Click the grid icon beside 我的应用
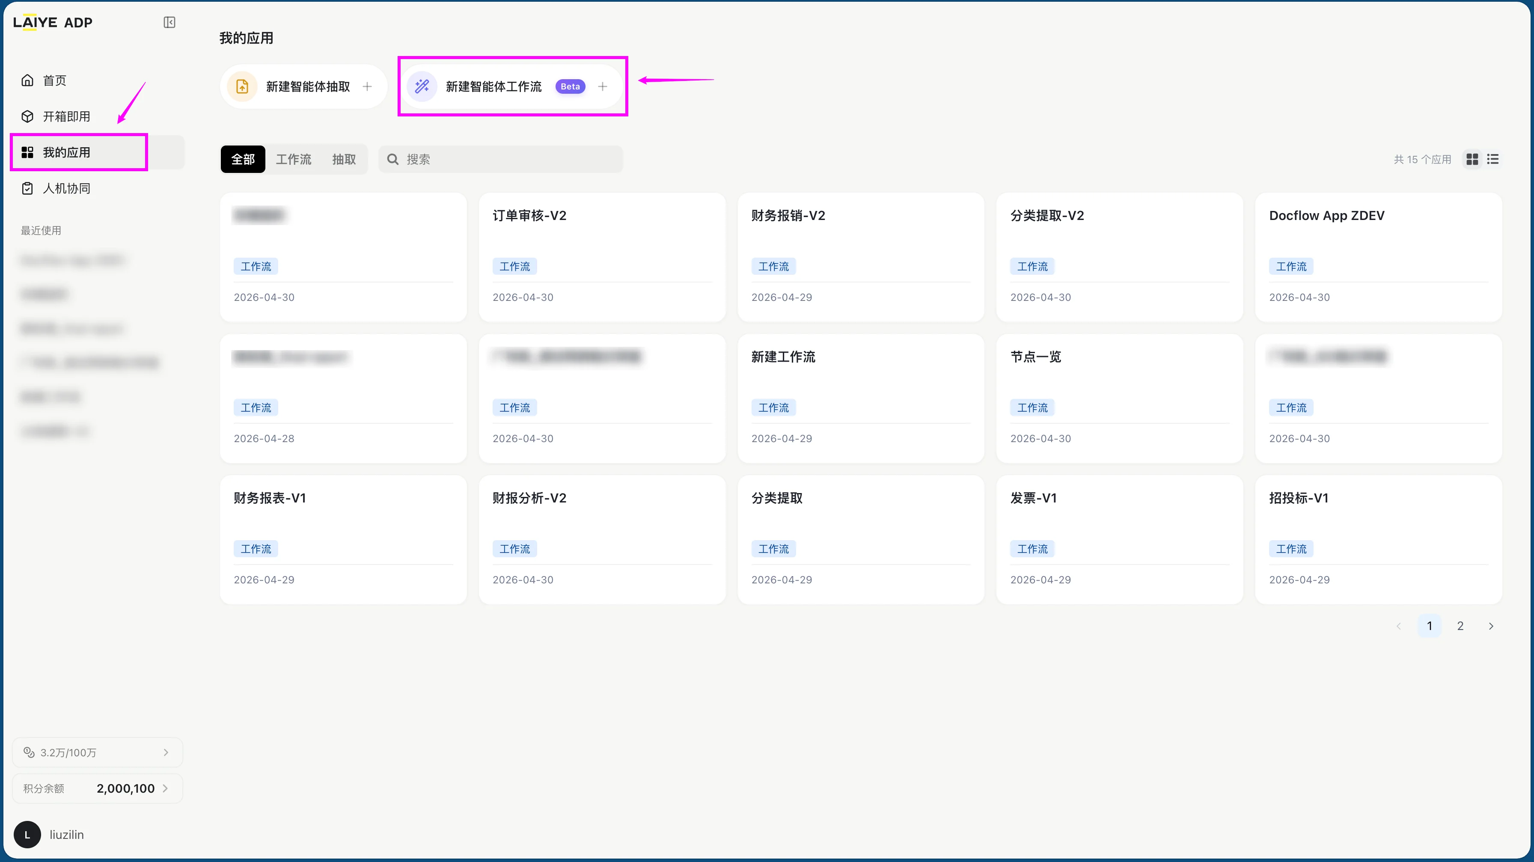This screenshot has height=862, width=1534. tap(27, 152)
